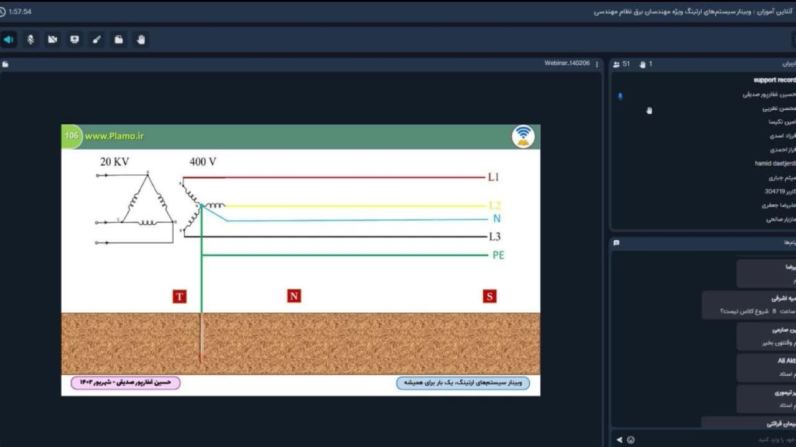The width and height of the screenshot is (796, 447).
Task: Open the Webinar_140206 three-dot options menu
Action: [597, 64]
